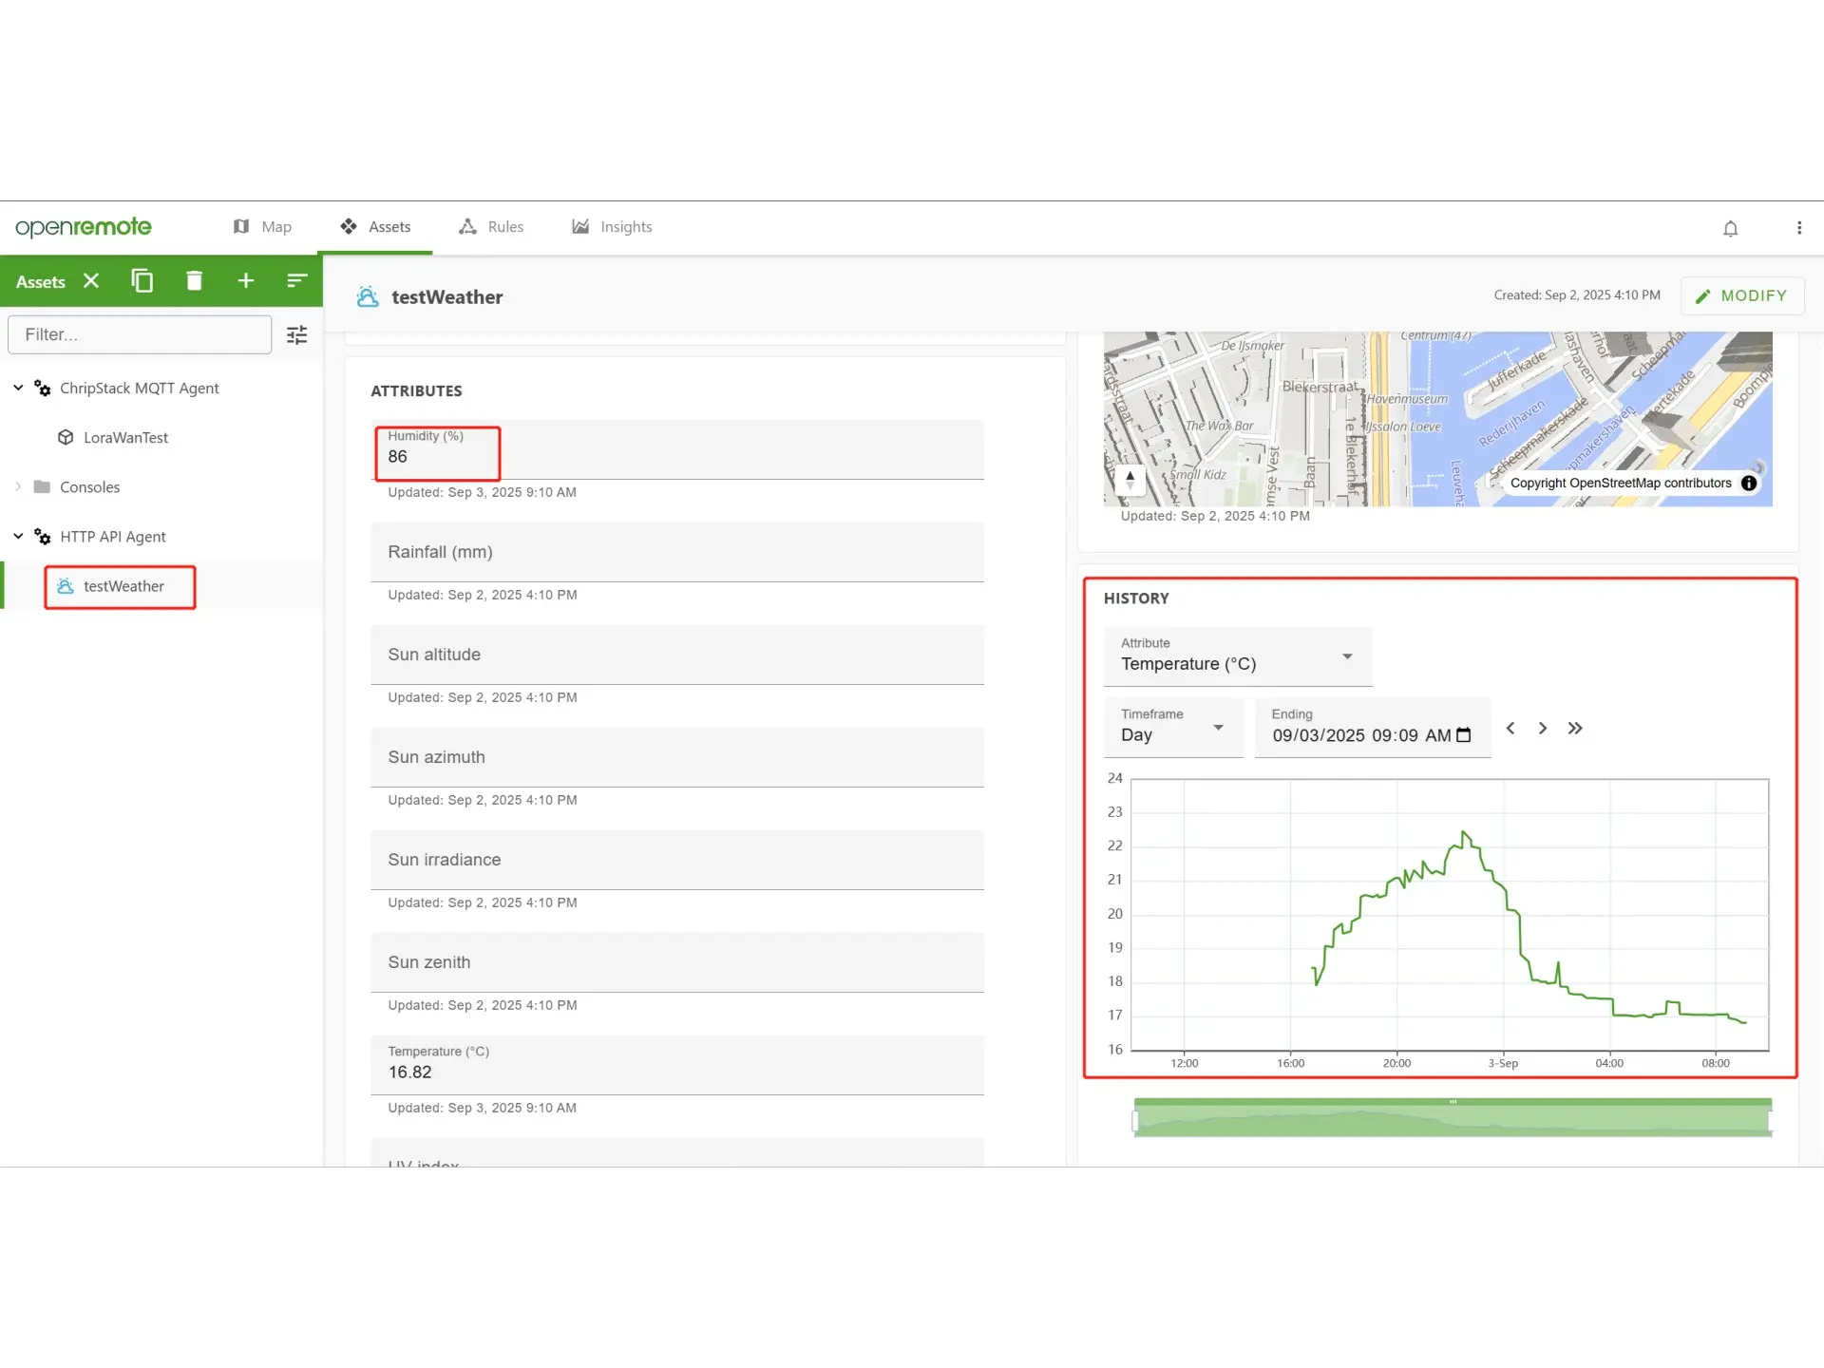Click the chart time range slider bar
1824x1368 pixels.
[x=1452, y=1119]
